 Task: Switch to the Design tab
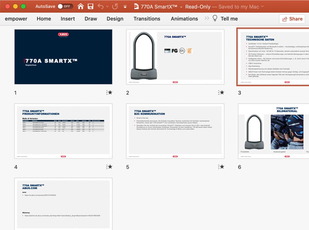point(115,19)
